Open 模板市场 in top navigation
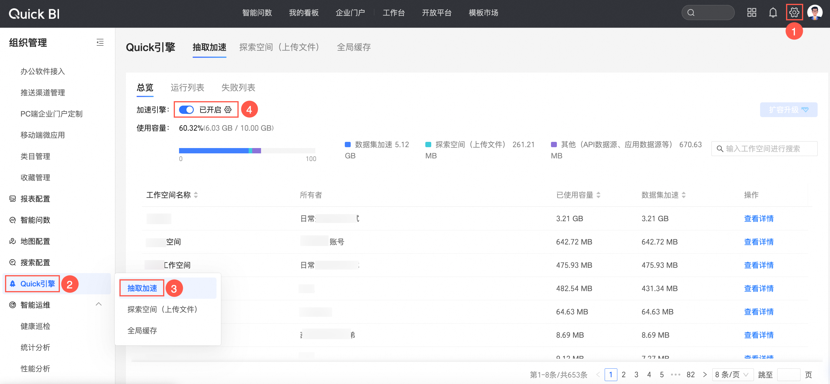Viewport: 830px width, 384px height. [x=483, y=13]
